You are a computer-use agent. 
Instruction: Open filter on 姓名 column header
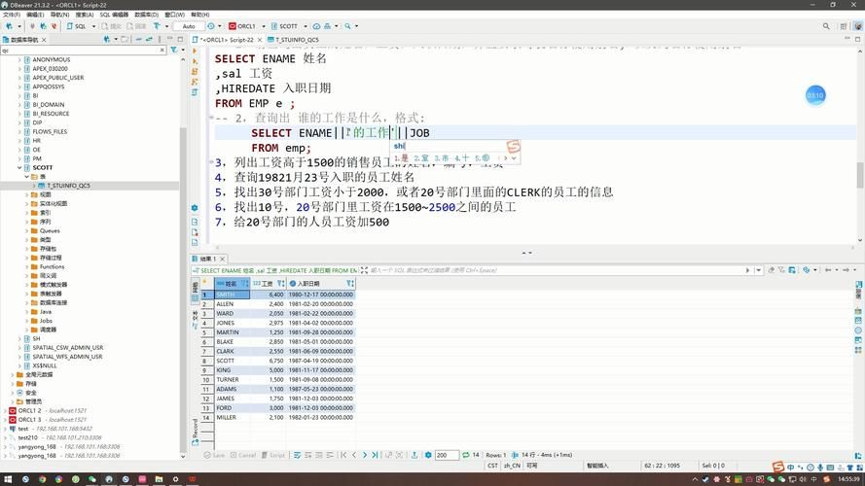244,283
